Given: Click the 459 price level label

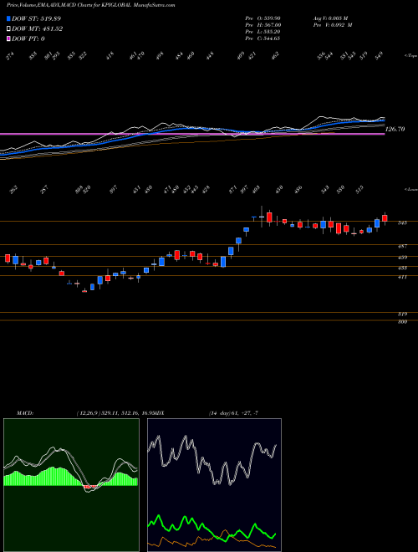Looking at the screenshot, I should click(402, 258).
